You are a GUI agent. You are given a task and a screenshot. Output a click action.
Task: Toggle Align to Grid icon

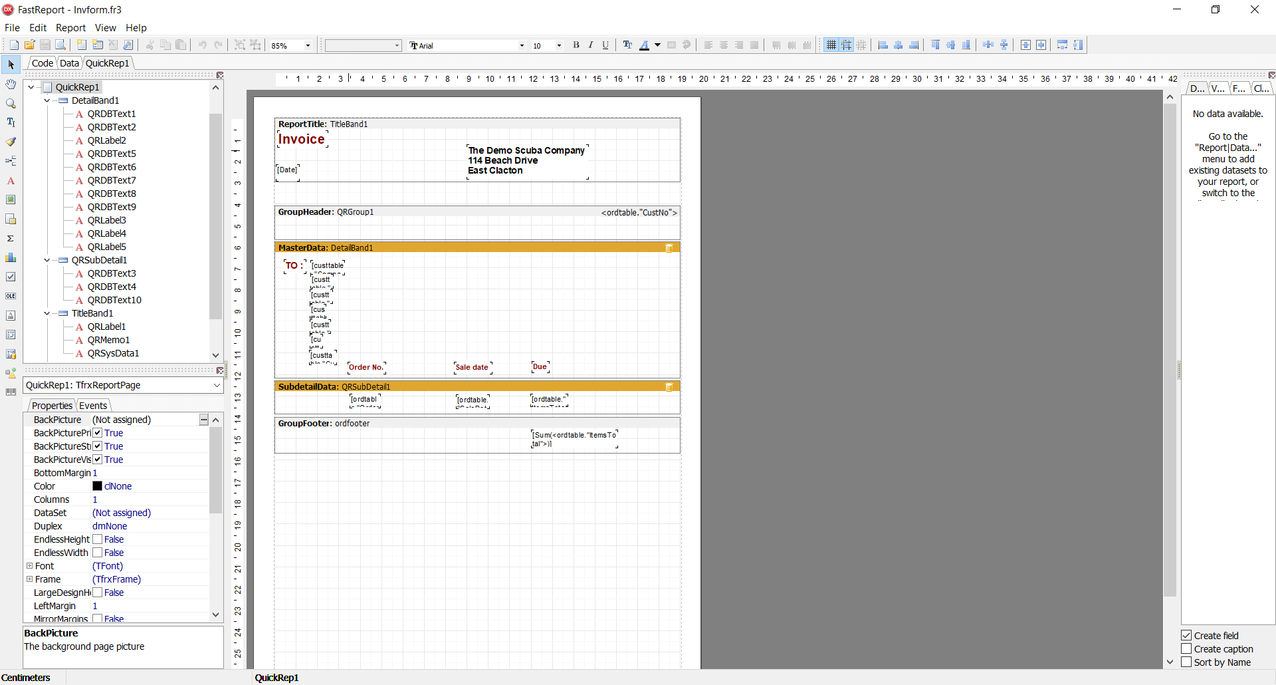(x=847, y=45)
